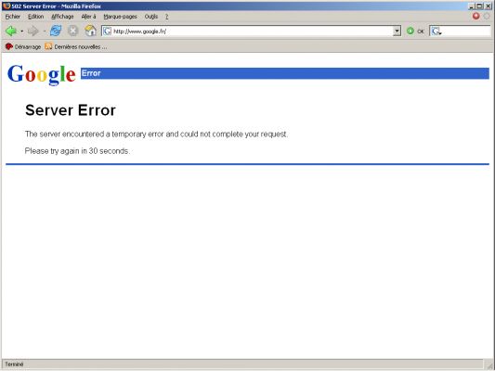This screenshot has width=495, height=371.
Task: Click the red Adblock icon in menu bar
Action: click(x=476, y=16)
